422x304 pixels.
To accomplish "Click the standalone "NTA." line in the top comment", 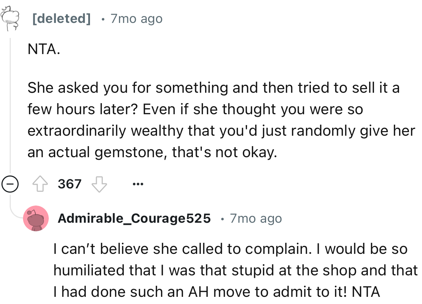I will tap(43, 50).
